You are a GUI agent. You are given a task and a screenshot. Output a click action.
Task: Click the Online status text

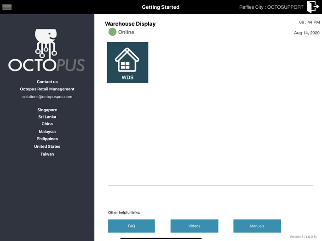tap(126, 32)
